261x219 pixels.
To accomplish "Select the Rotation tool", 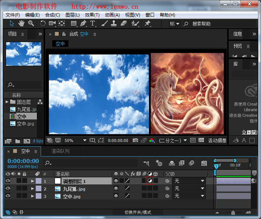I will (43, 23).
